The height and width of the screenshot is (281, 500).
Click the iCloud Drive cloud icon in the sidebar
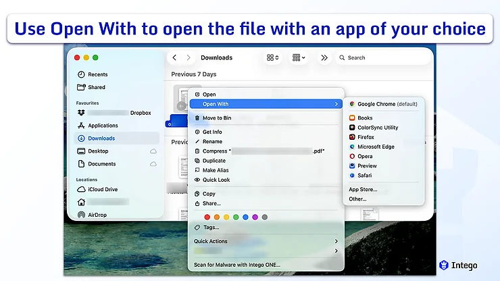coord(81,189)
